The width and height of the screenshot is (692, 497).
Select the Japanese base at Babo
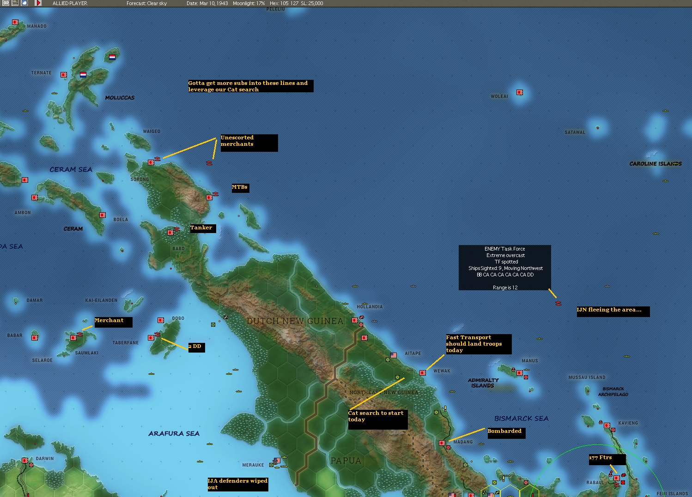point(170,233)
